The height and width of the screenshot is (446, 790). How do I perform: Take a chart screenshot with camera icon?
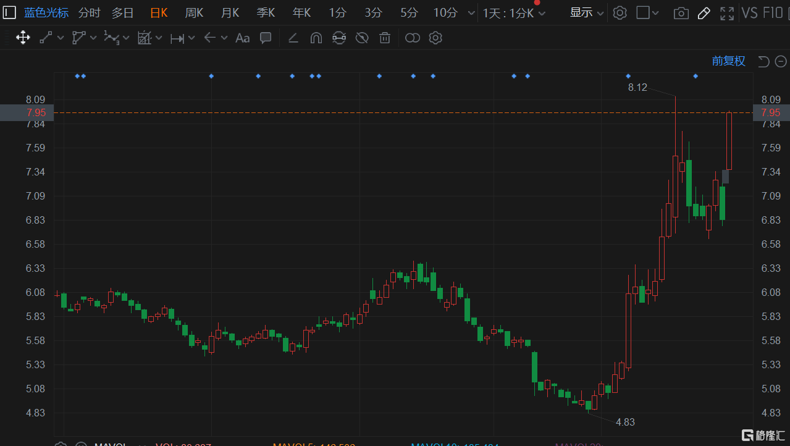coord(681,13)
